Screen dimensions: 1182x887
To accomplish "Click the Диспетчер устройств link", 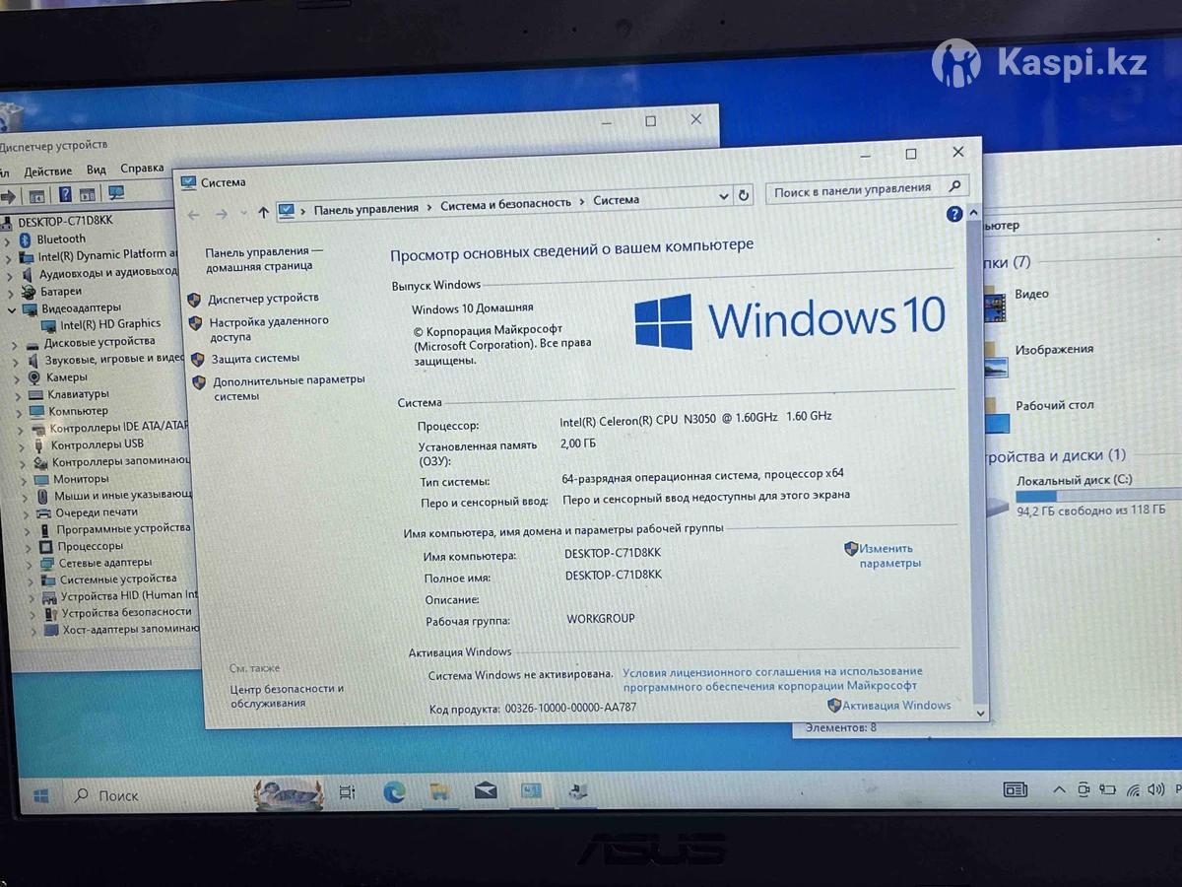I will [x=263, y=298].
